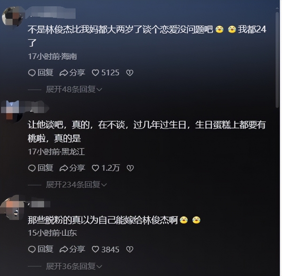Screen dimensions: 282x276
Task: Share the Shandong comment using arrow icon
Action: click(63, 249)
